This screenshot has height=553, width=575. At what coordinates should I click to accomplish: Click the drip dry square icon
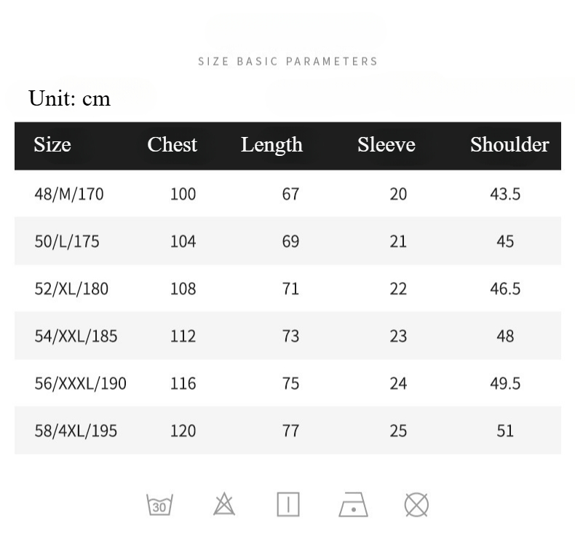[288, 504]
